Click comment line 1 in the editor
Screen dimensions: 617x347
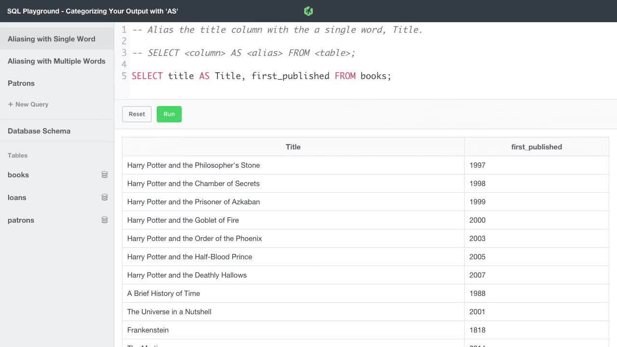tap(277, 30)
